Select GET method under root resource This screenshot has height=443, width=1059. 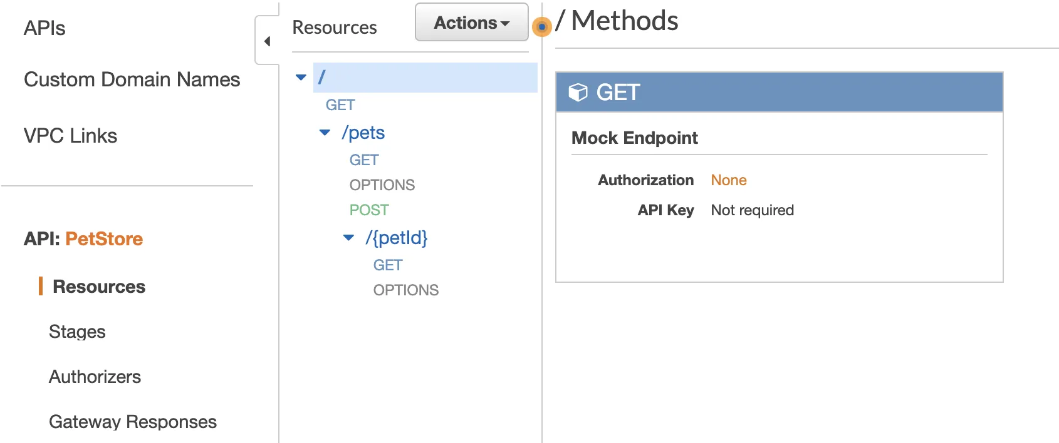(x=340, y=105)
